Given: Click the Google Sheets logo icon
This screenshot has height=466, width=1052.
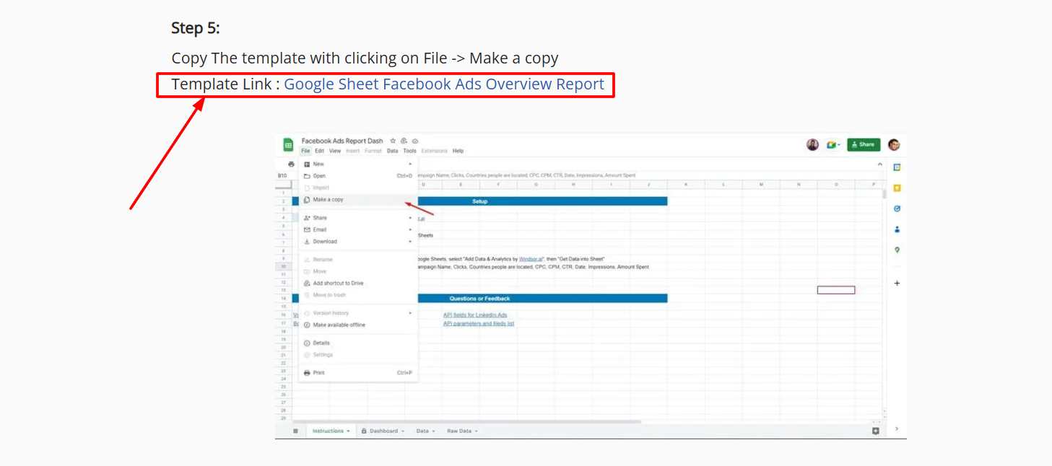Looking at the screenshot, I should click(287, 145).
